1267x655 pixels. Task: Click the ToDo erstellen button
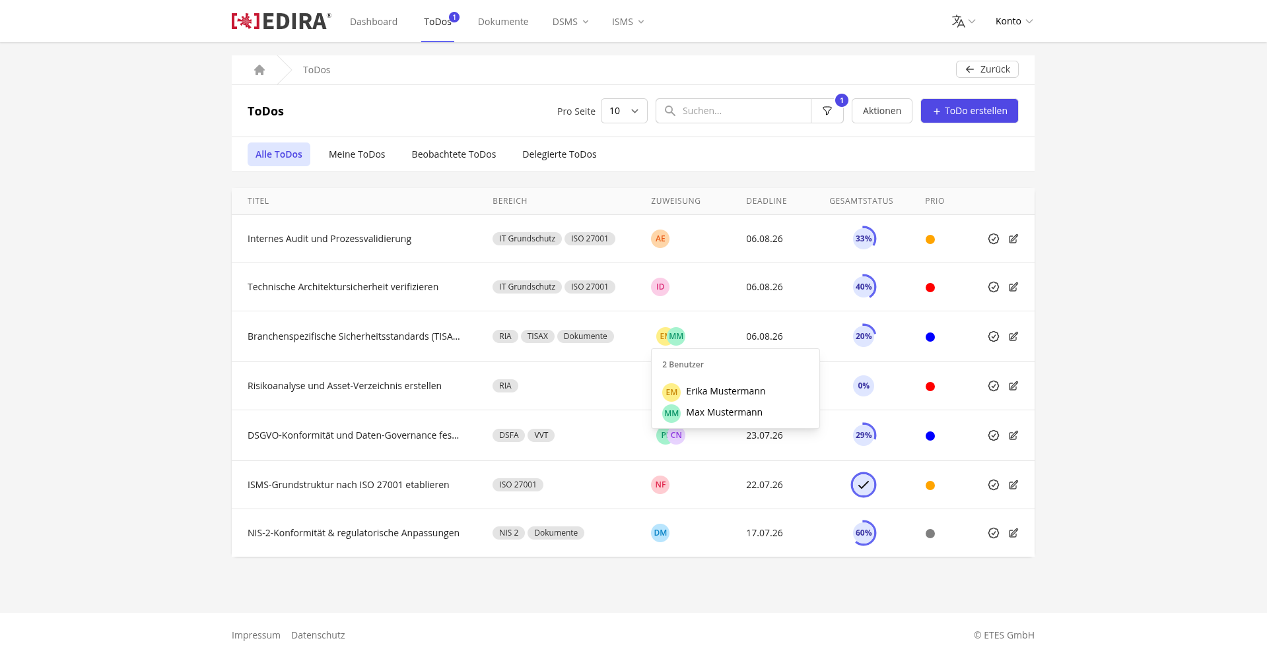pos(969,111)
